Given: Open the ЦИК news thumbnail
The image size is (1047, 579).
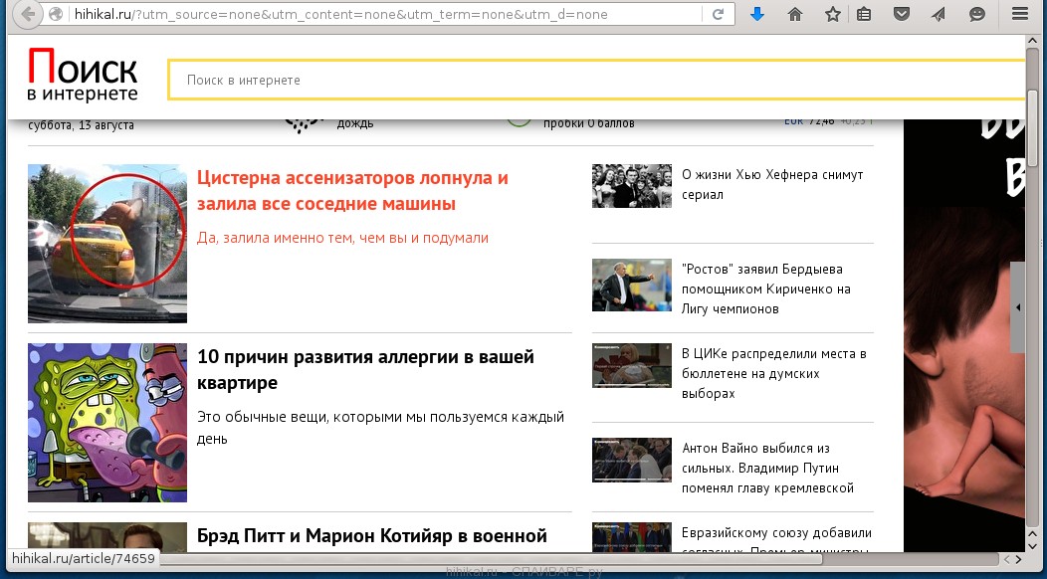Looking at the screenshot, I should click(632, 365).
